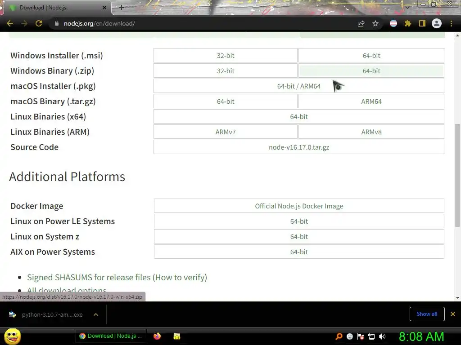
Task: Download Linux Binaries (x64) 64-bit
Action: pyautogui.click(x=299, y=116)
